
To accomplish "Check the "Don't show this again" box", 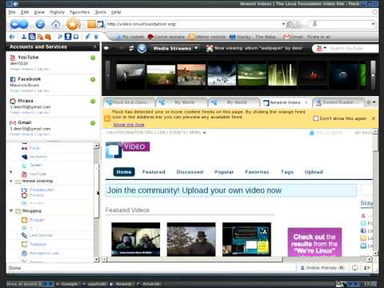I will 316,118.
